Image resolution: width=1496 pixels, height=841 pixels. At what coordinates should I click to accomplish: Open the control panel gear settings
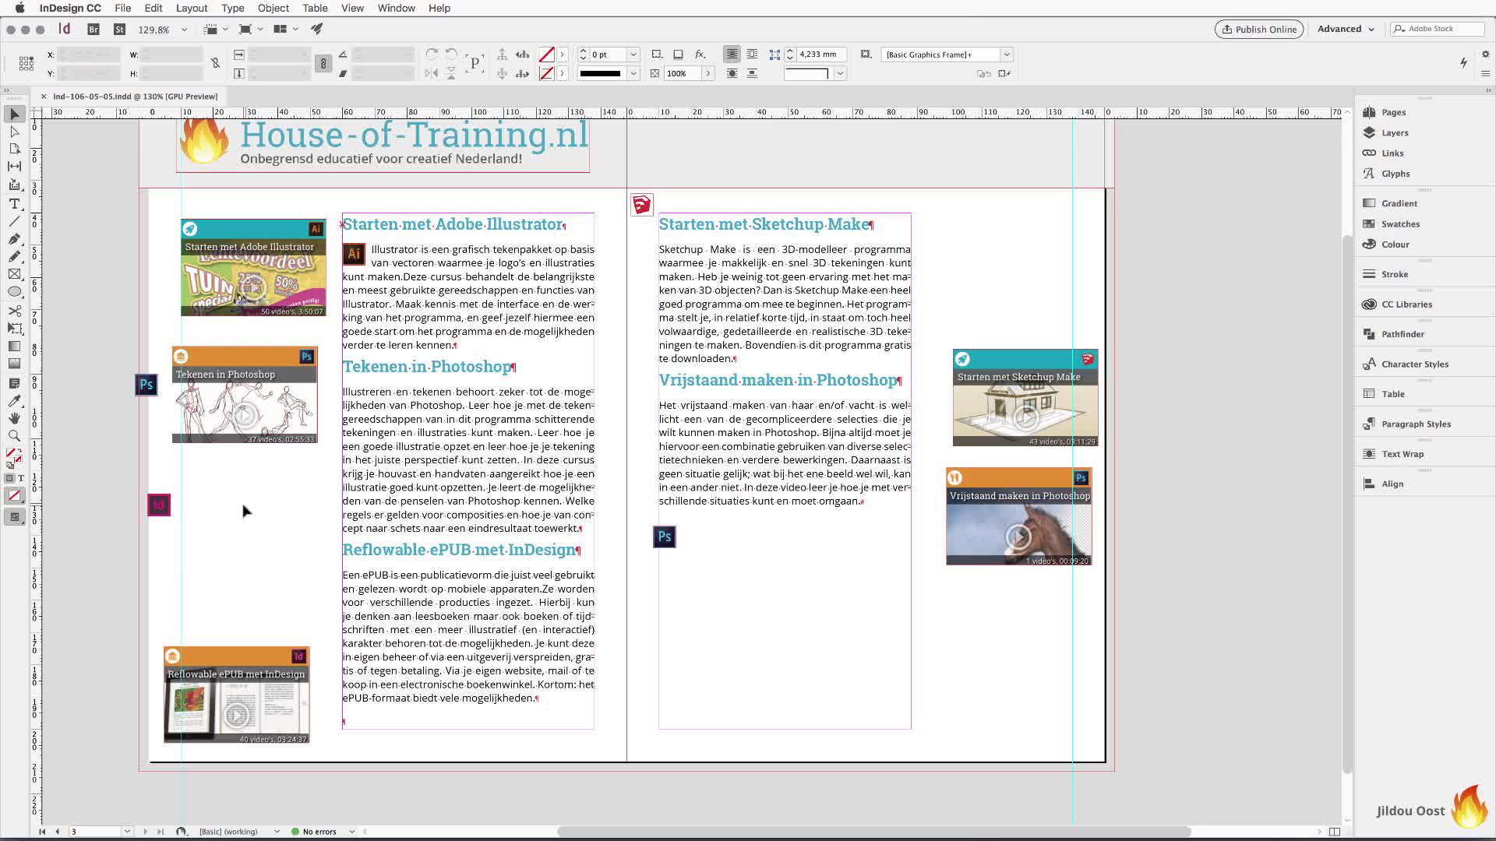pyautogui.click(x=1485, y=55)
